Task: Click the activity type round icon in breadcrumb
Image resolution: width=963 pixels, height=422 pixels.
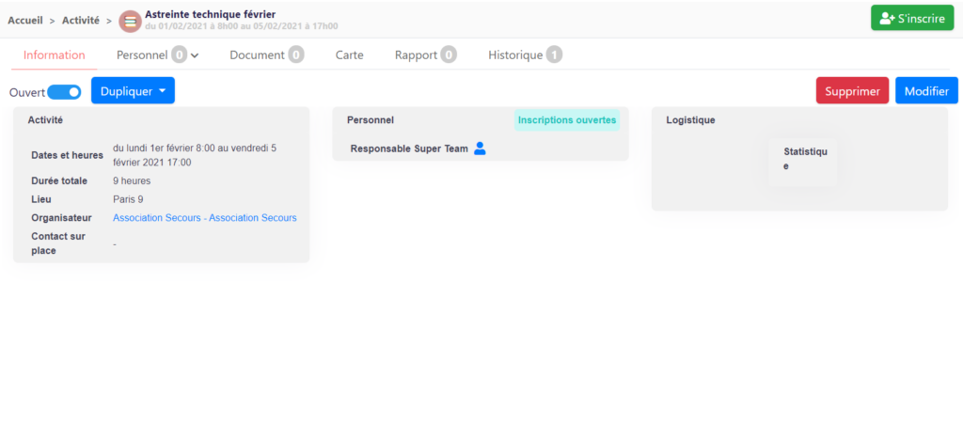Action: (x=130, y=21)
